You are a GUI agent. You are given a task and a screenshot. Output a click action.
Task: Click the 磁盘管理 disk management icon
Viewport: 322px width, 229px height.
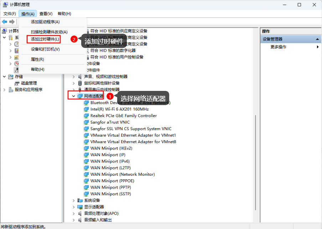17,83
